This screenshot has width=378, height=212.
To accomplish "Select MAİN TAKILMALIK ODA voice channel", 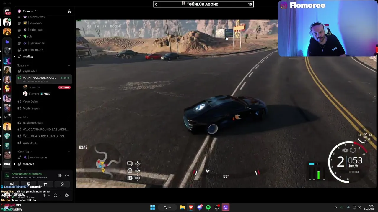I will (x=44, y=79).
